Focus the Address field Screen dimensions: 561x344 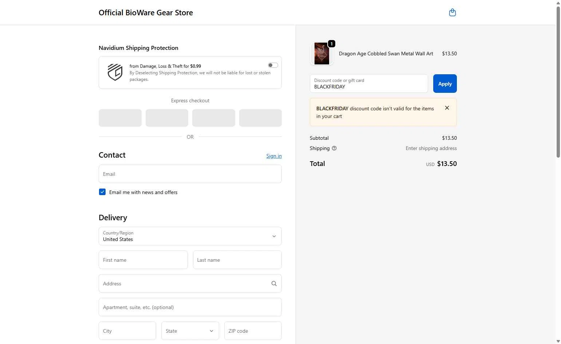click(x=190, y=284)
